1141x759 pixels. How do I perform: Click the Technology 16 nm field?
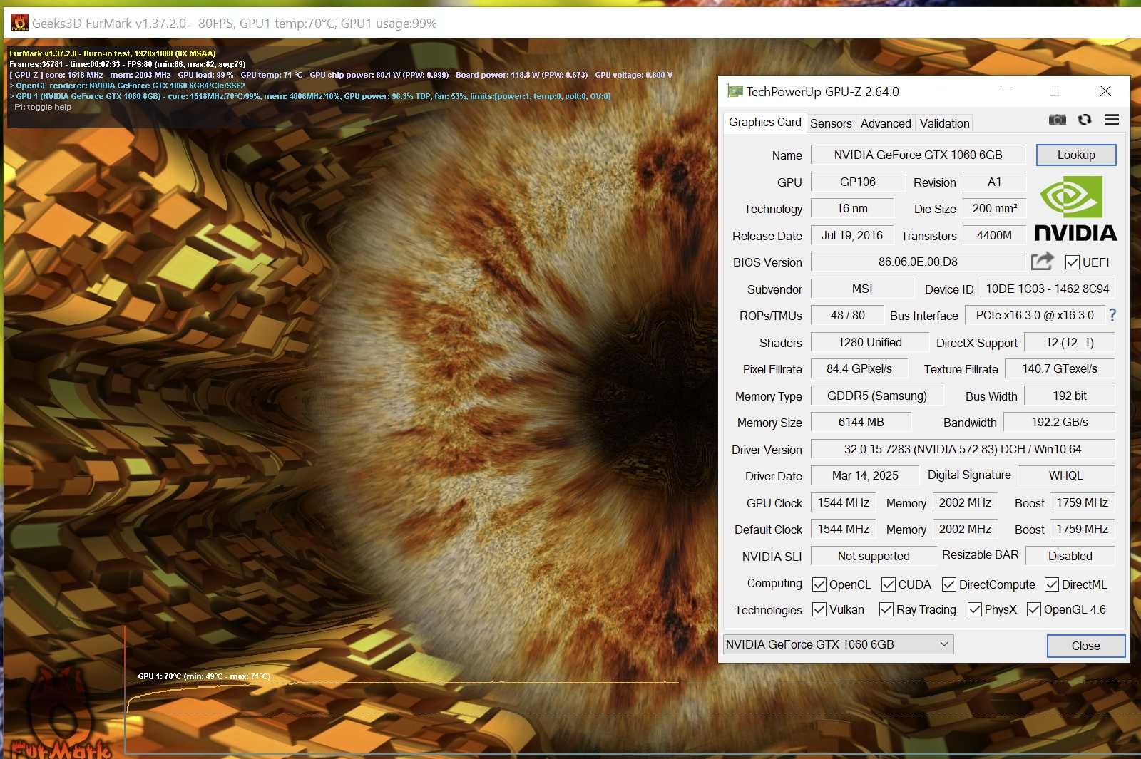(x=852, y=208)
